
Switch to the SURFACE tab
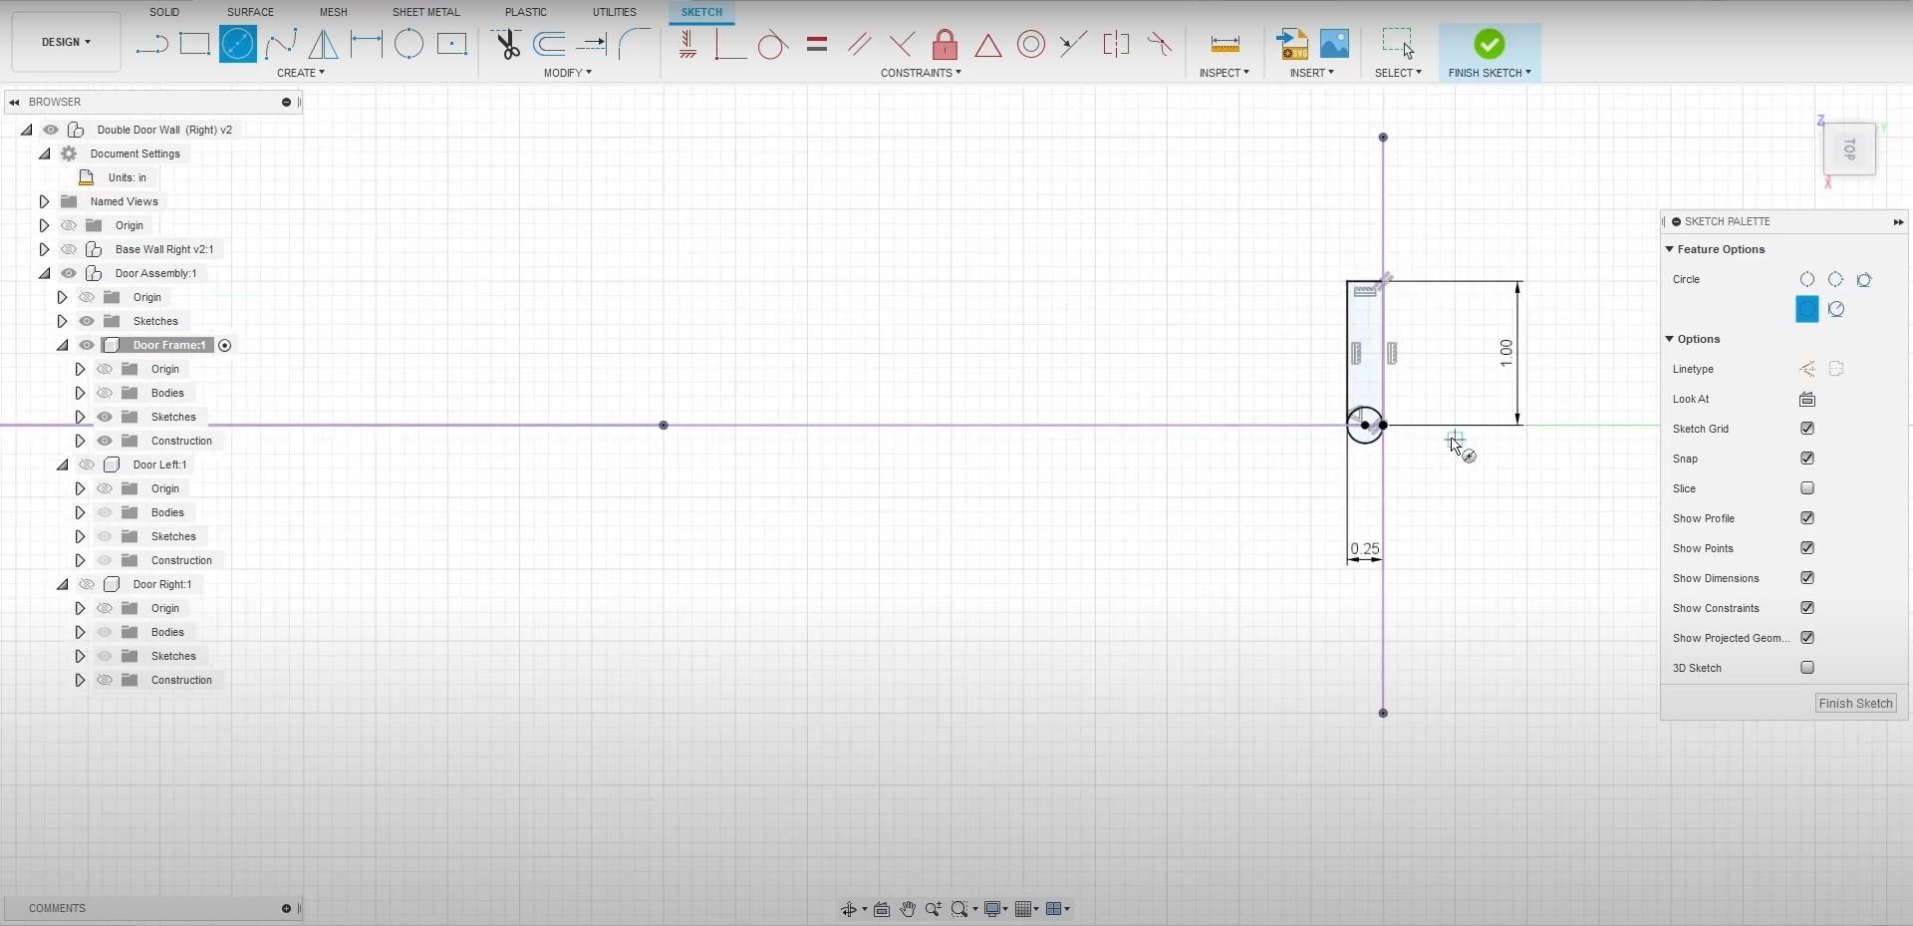point(250,12)
